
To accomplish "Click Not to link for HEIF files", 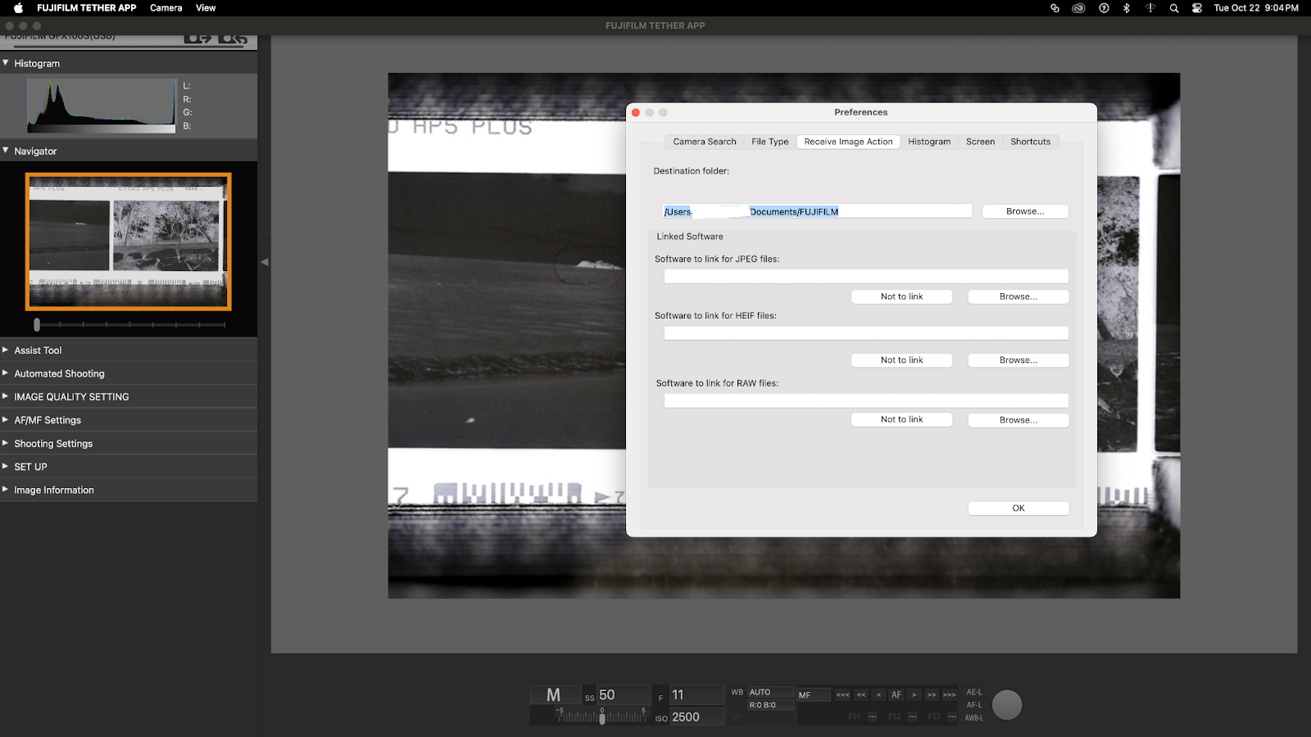I will [901, 360].
